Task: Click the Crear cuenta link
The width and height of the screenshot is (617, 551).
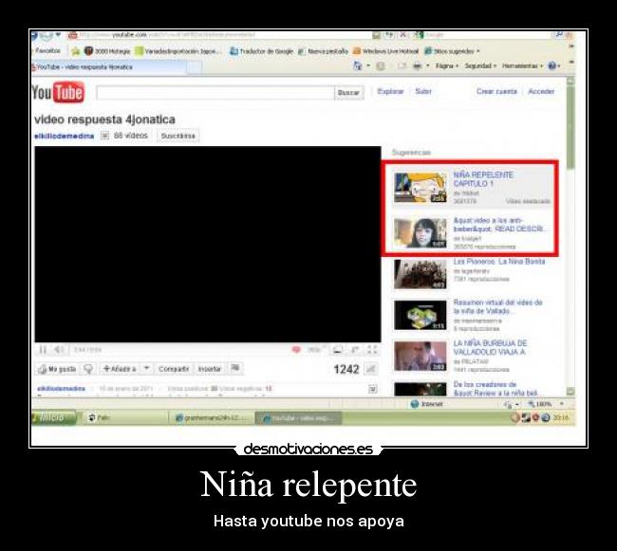Action: pos(496,92)
